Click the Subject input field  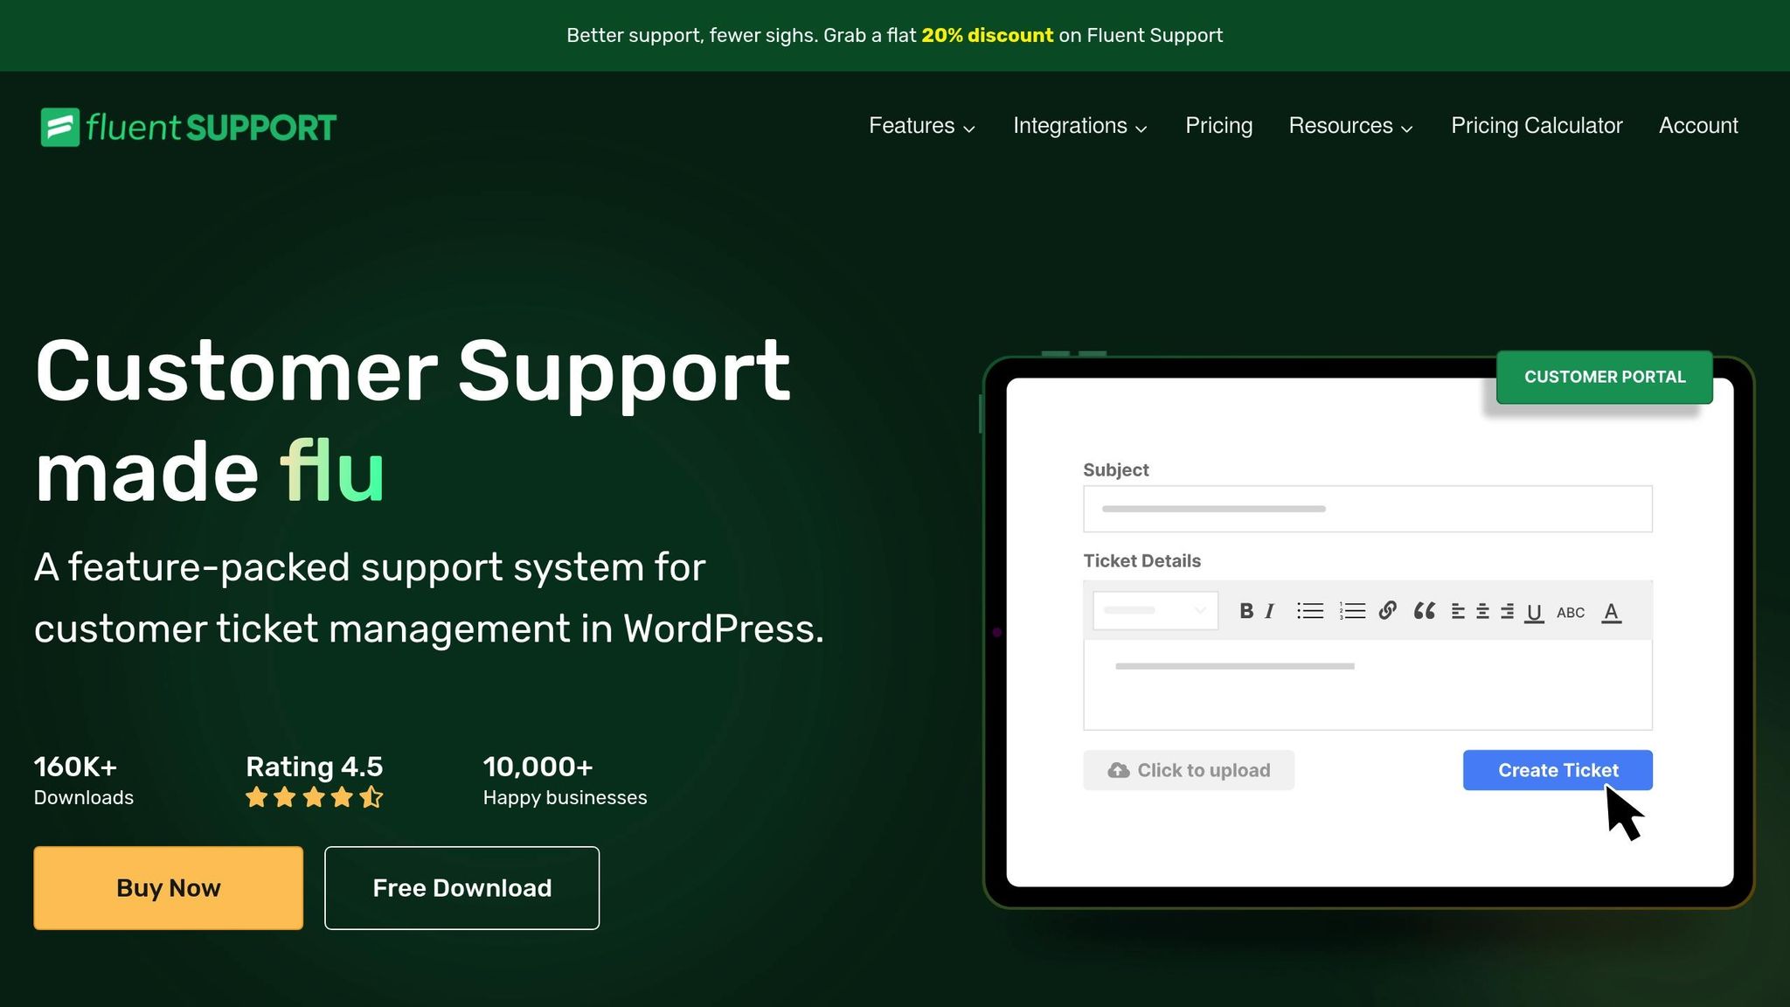[1367, 508]
